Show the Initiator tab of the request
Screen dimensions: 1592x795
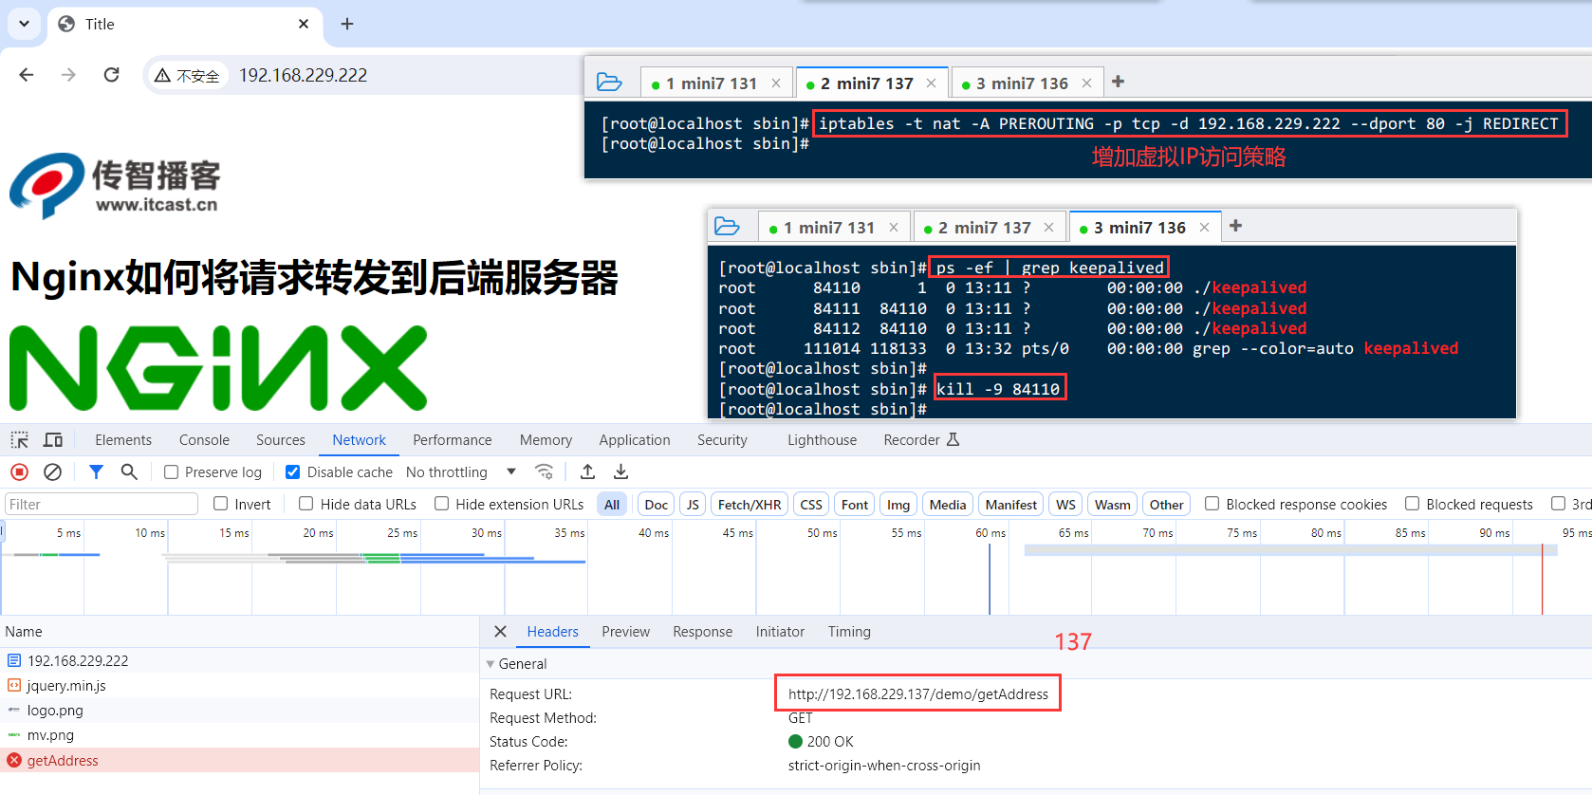tap(780, 632)
